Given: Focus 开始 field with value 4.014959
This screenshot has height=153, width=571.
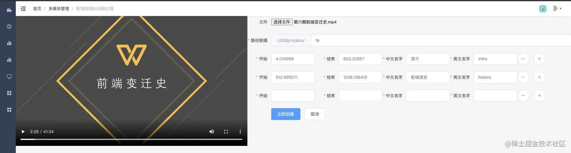Looking at the screenshot, I should tap(293, 59).
